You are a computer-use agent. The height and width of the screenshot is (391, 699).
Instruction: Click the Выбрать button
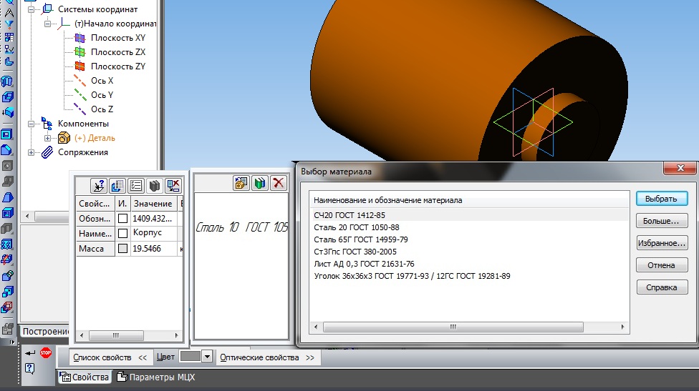click(662, 199)
